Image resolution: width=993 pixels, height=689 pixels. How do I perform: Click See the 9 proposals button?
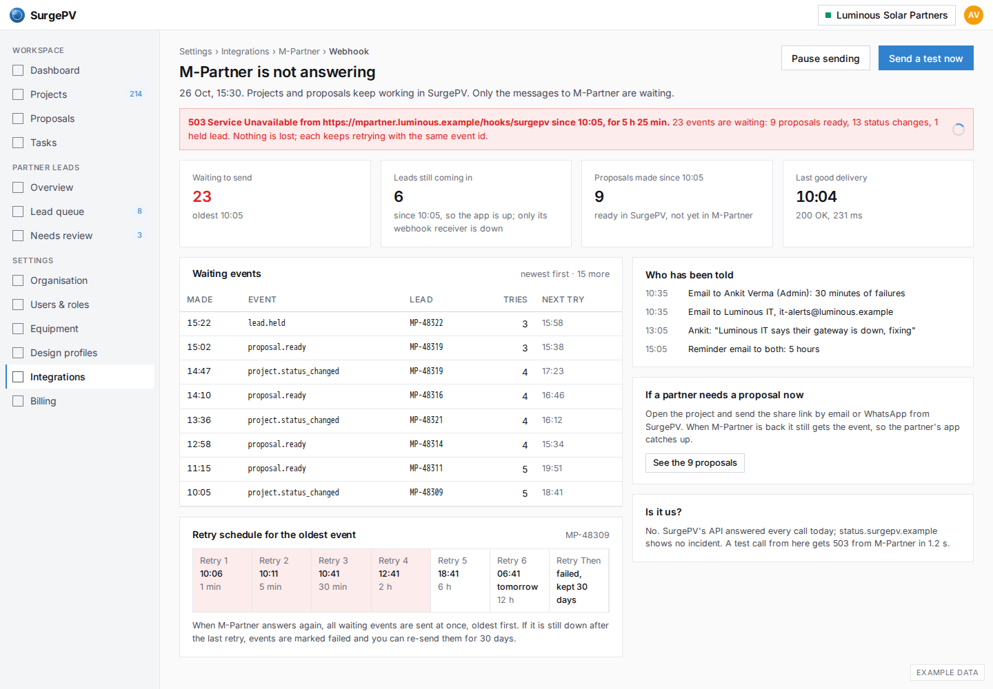[694, 463]
